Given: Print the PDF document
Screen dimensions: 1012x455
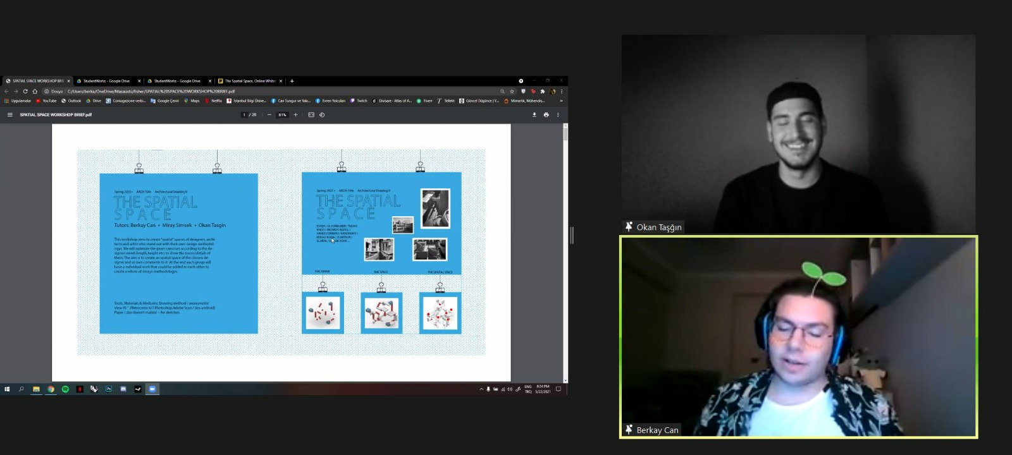Looking at the screenshot, I should 546,115.
